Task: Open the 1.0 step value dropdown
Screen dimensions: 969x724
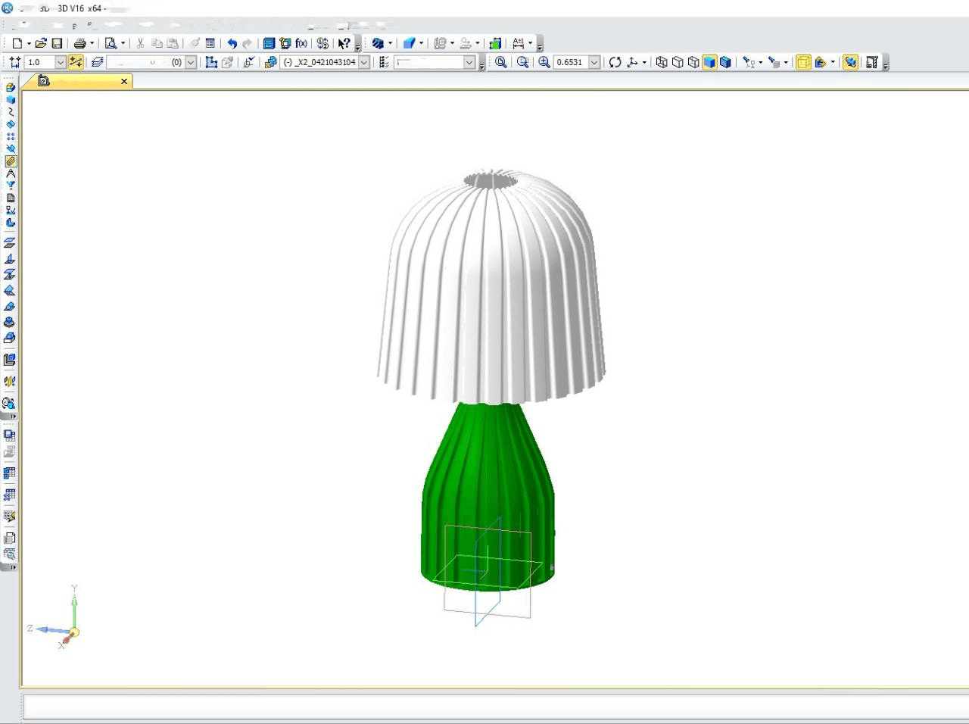Action: point(61,62)
